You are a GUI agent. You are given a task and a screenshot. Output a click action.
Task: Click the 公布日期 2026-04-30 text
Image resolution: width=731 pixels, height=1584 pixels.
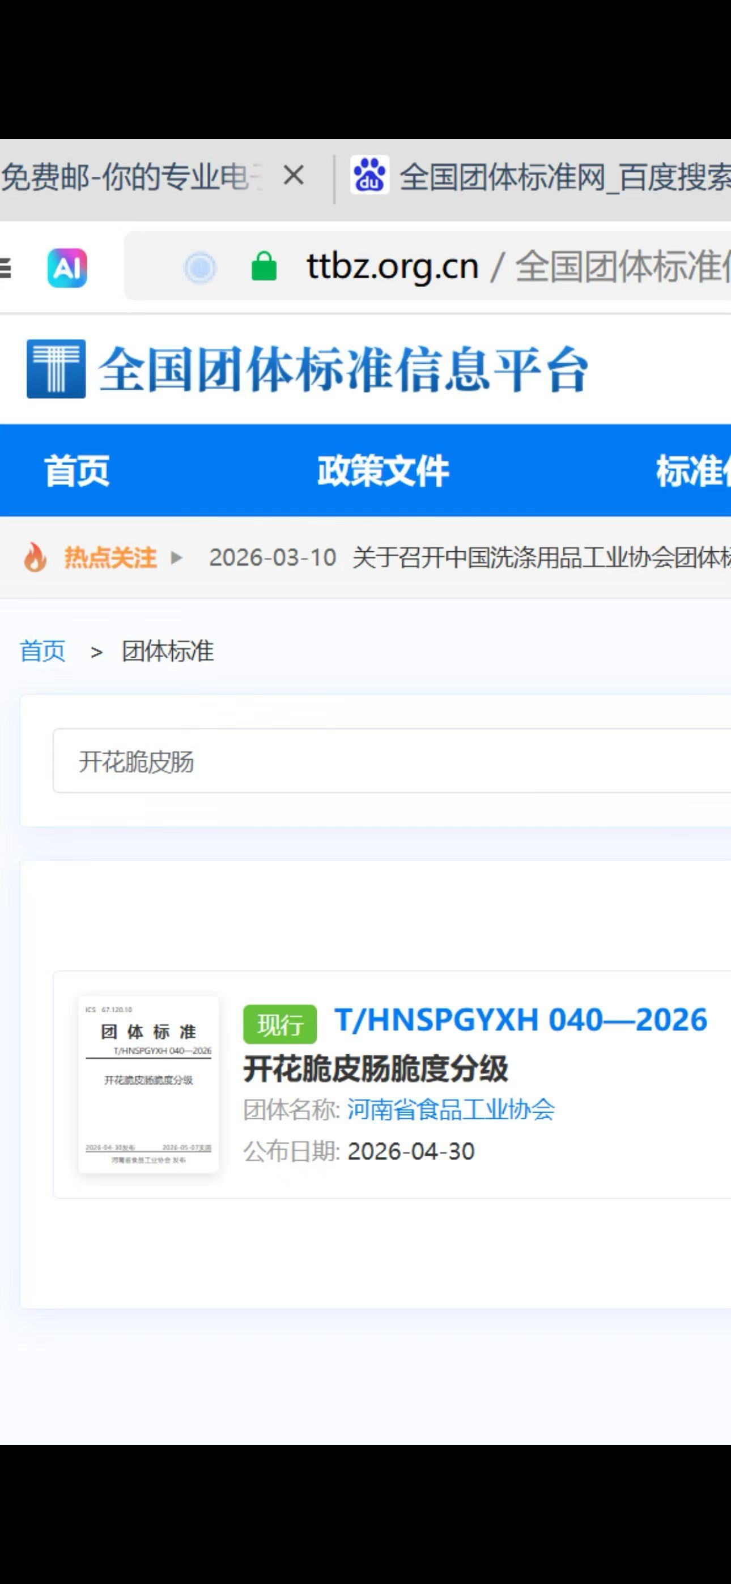tap(359, 1151)
